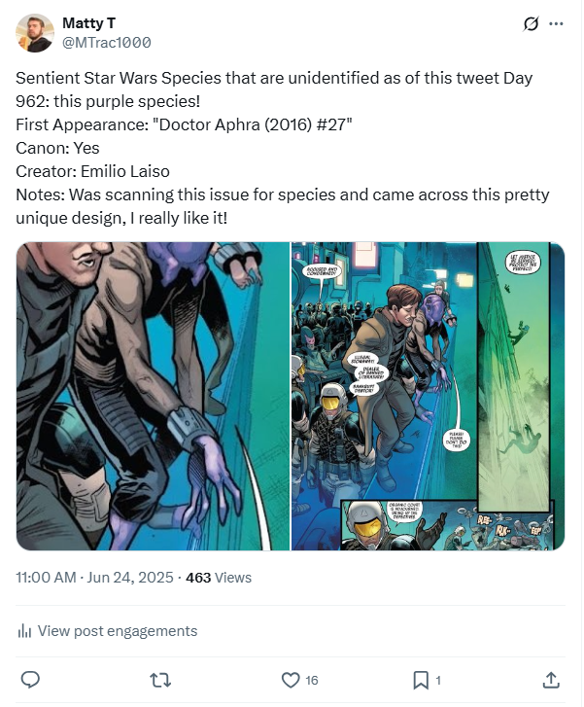Open the three-dot More options menu
Image resolution: width=584 pixels, height=707 pixels.
point(556,24)
